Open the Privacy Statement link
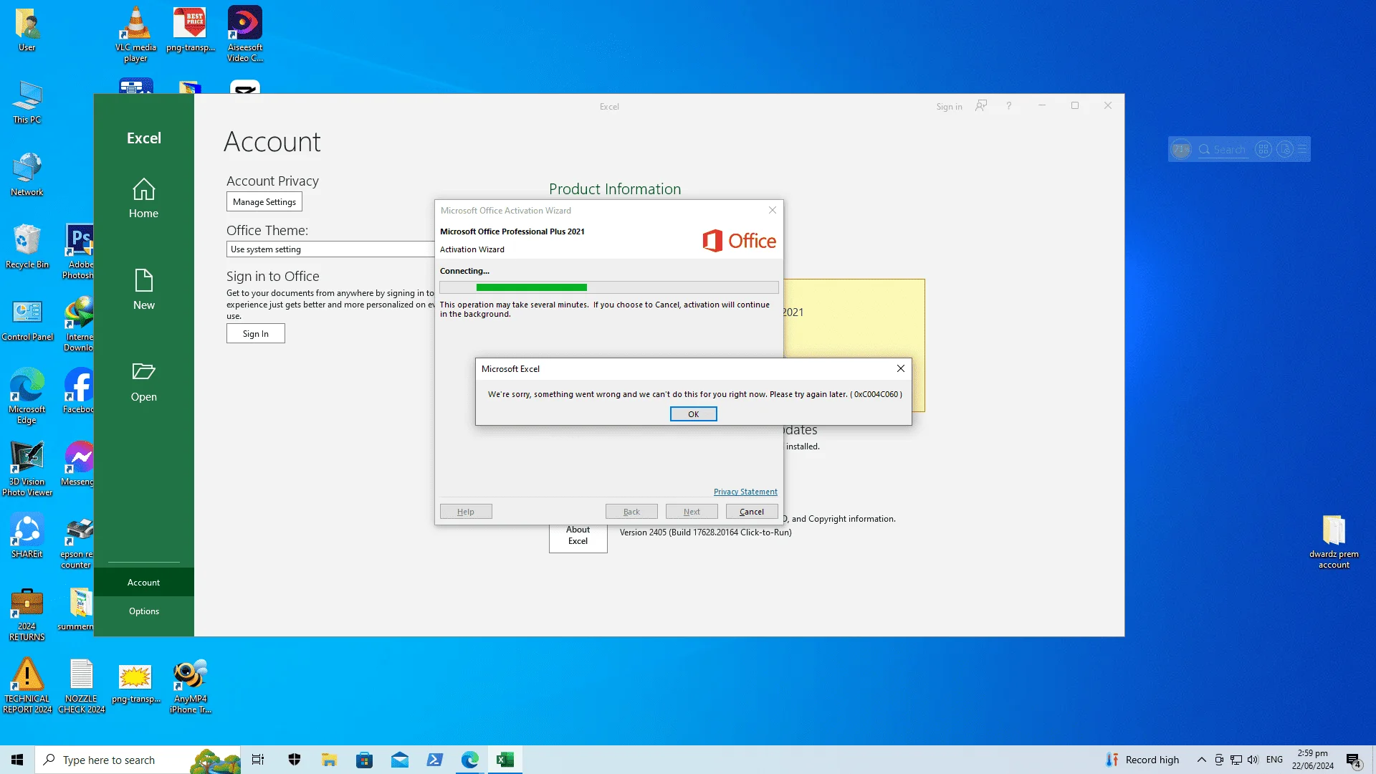The image size is (1376, 774). 745,492
